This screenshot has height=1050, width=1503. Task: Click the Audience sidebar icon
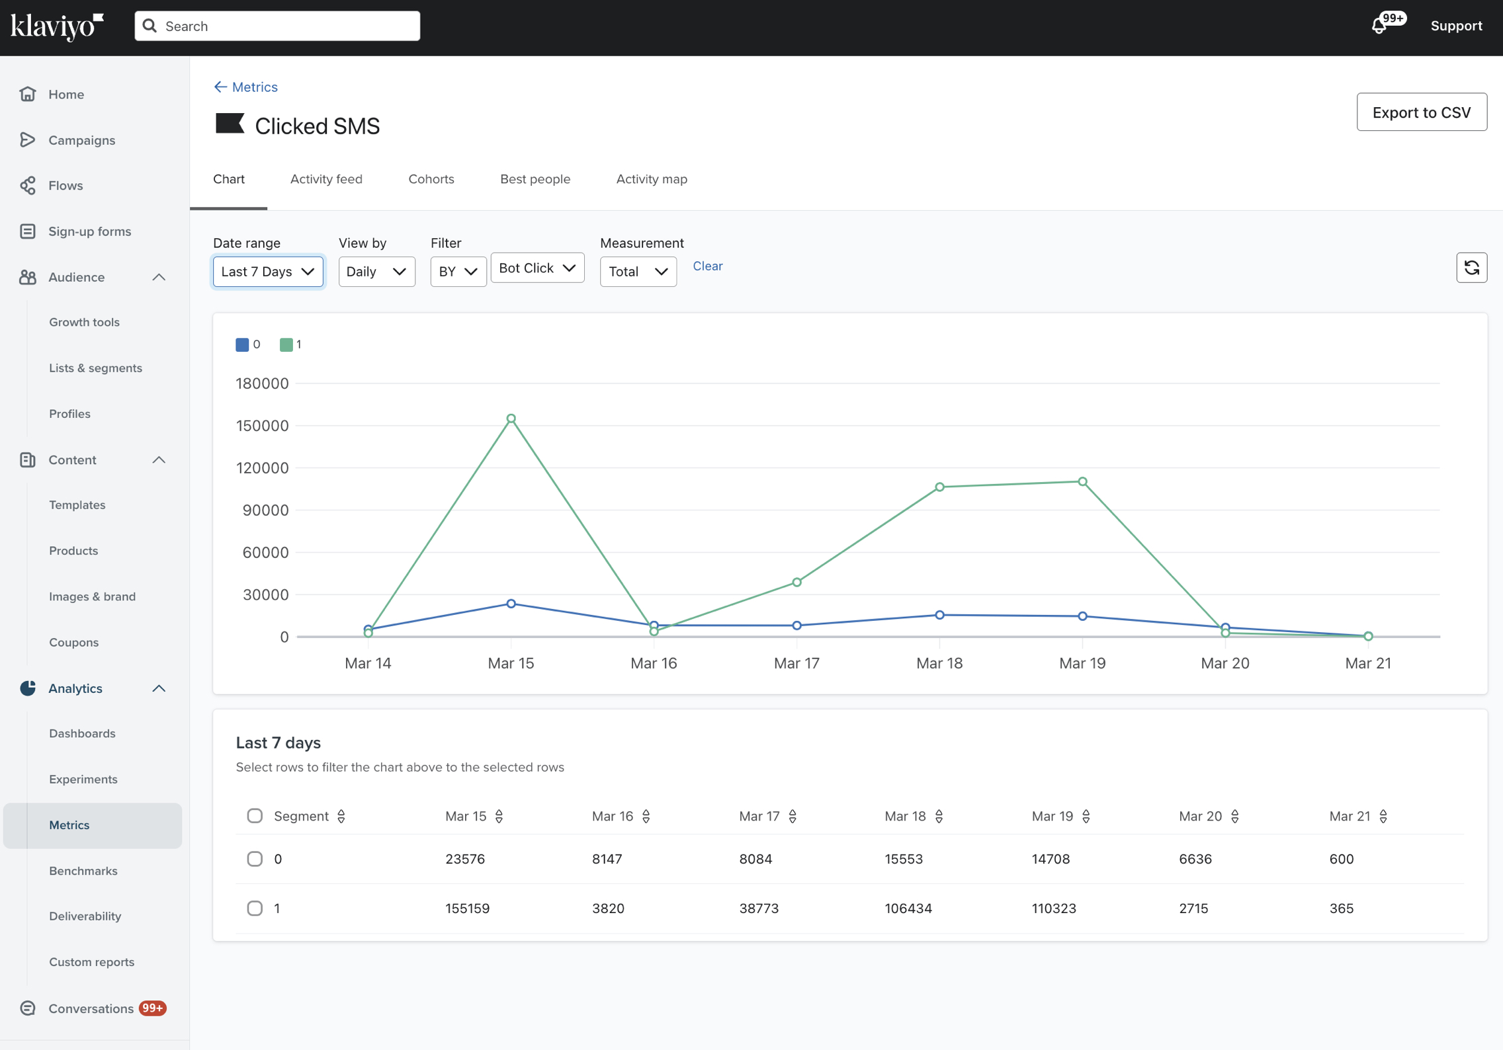pos(30,276)
